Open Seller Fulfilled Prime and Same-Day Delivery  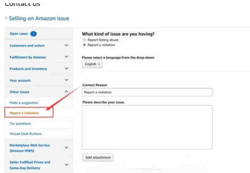click(30, 165)
